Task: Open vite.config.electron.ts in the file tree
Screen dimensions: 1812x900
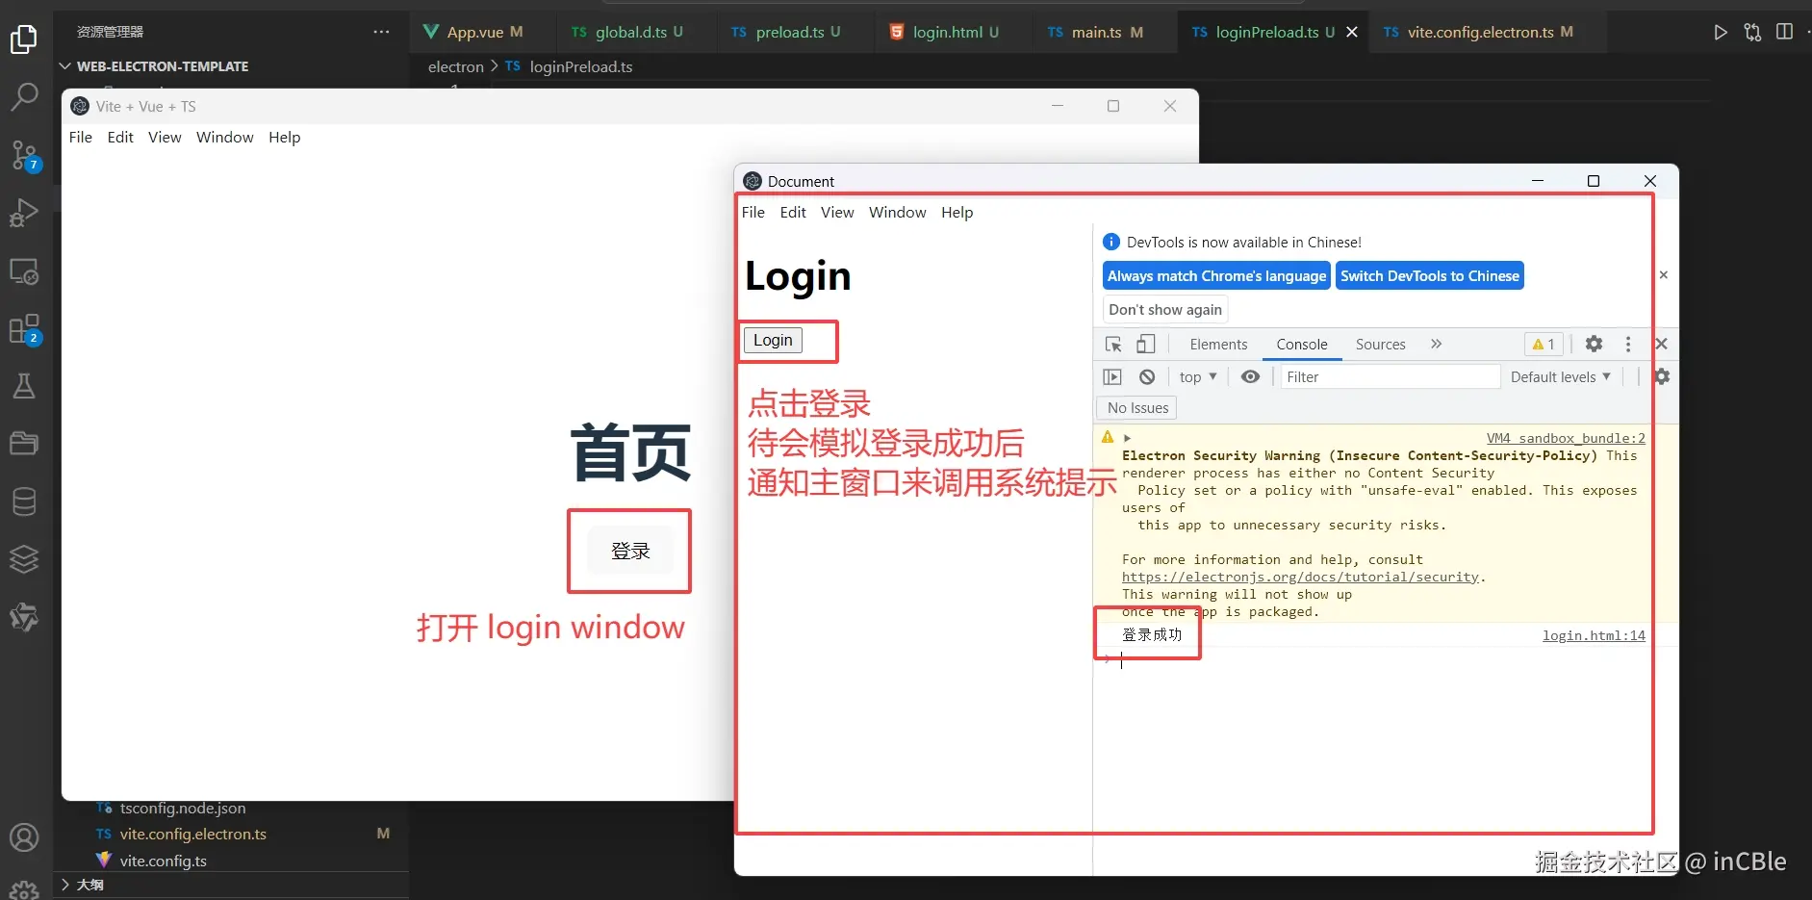Action: coord(192,834)
